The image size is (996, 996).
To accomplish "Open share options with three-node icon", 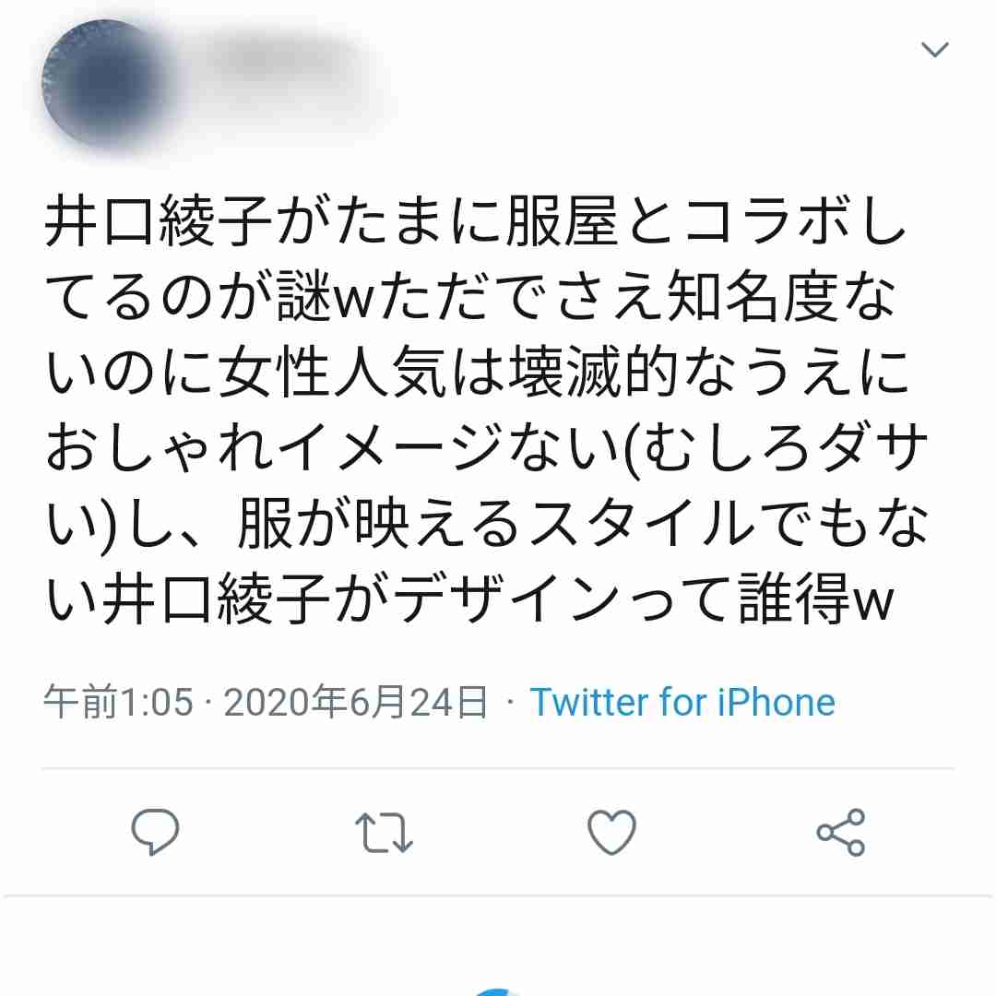I will [x=840, y=832].
